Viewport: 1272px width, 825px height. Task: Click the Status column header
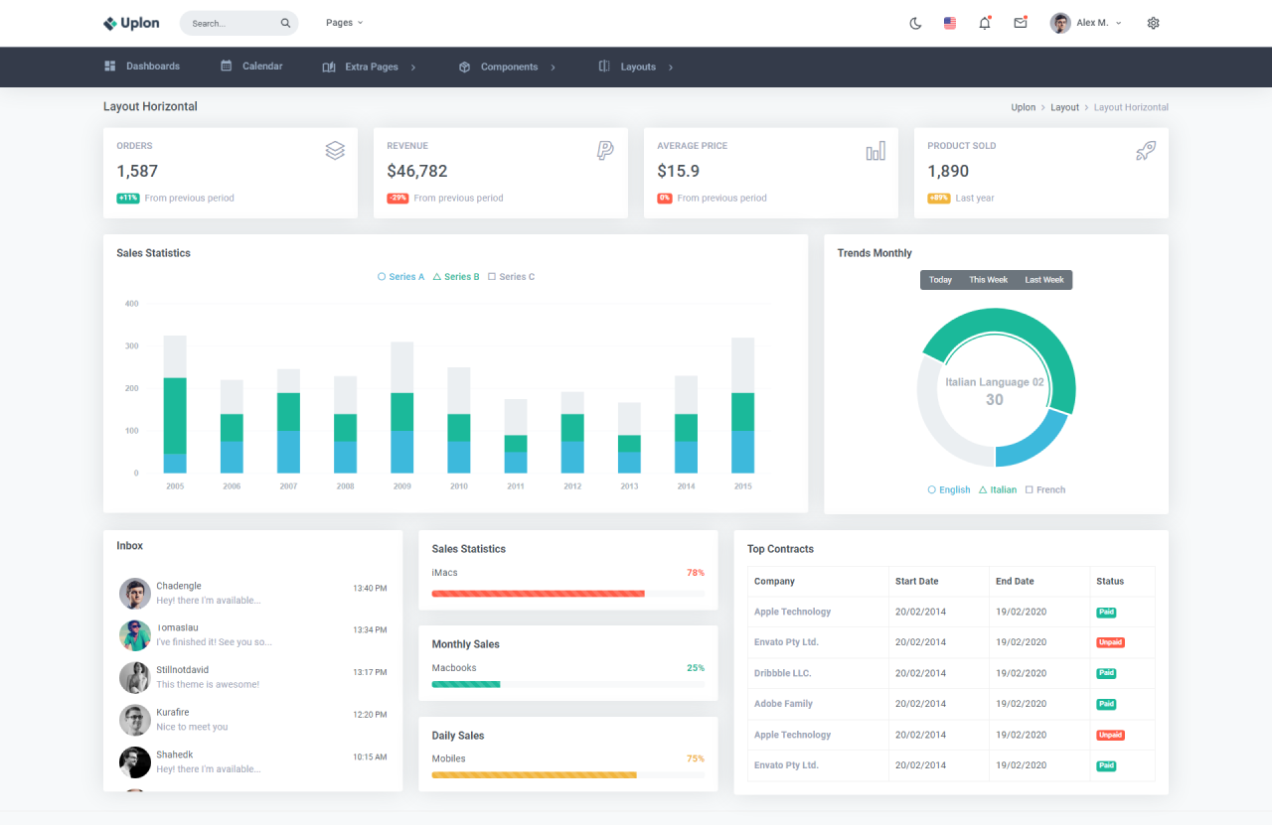(1123, 581)
